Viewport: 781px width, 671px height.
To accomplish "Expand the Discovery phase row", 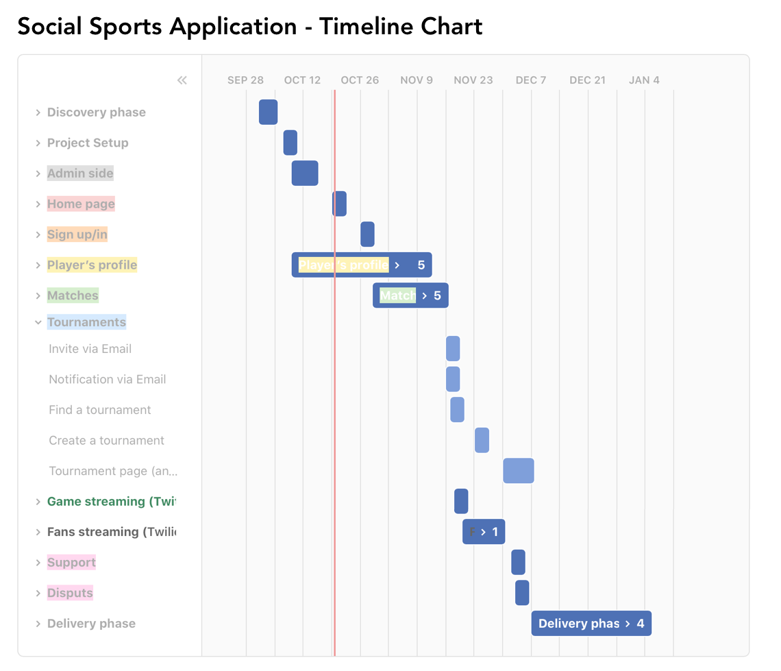I will tap(38, 112).
